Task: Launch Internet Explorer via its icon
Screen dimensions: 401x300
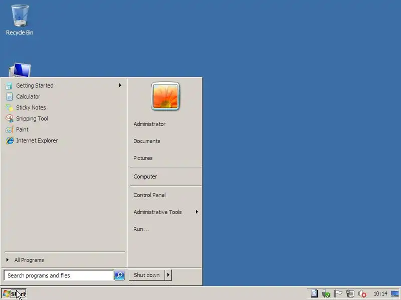Action: point(10,140)
